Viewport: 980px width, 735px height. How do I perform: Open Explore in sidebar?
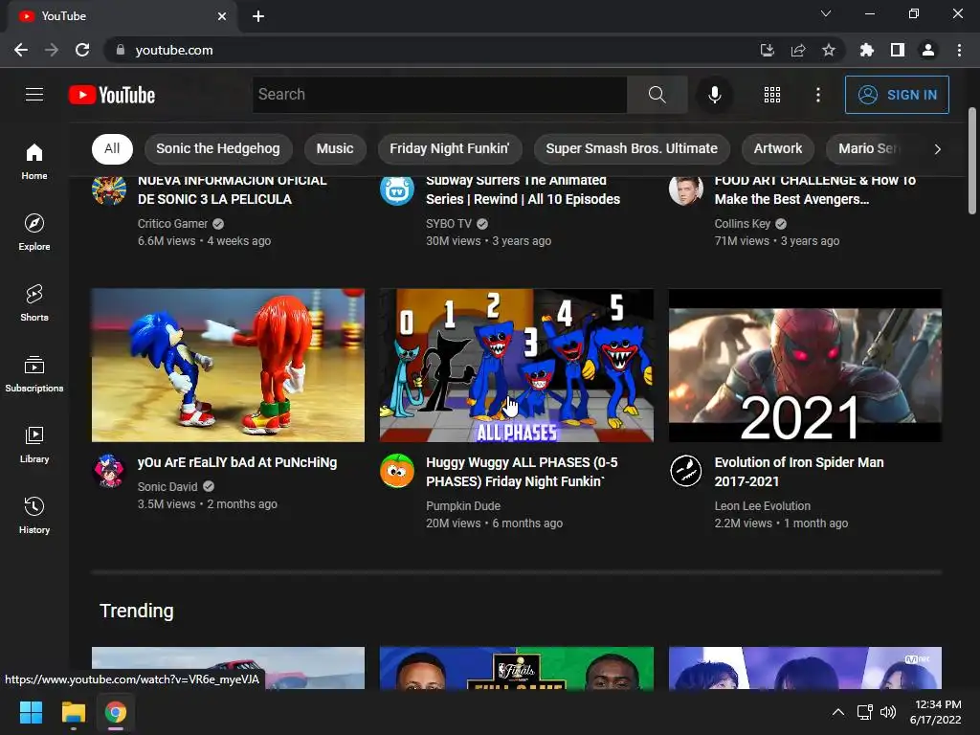coord(34,232)
